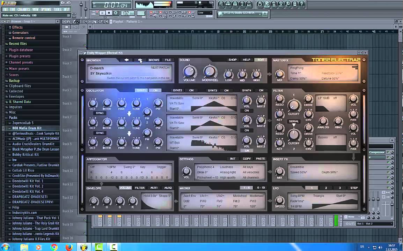Toggle SYNT2 ON switch
The image size is (403, 251).
tap(191, 90)
